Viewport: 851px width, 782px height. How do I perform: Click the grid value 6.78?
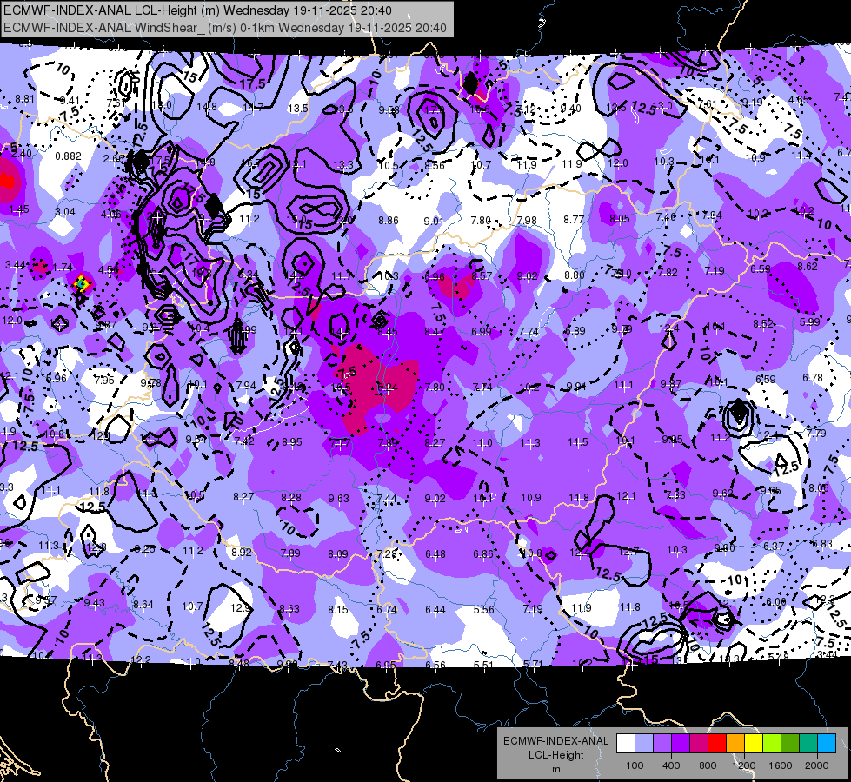pyautogui.click(x=813, y=377)
